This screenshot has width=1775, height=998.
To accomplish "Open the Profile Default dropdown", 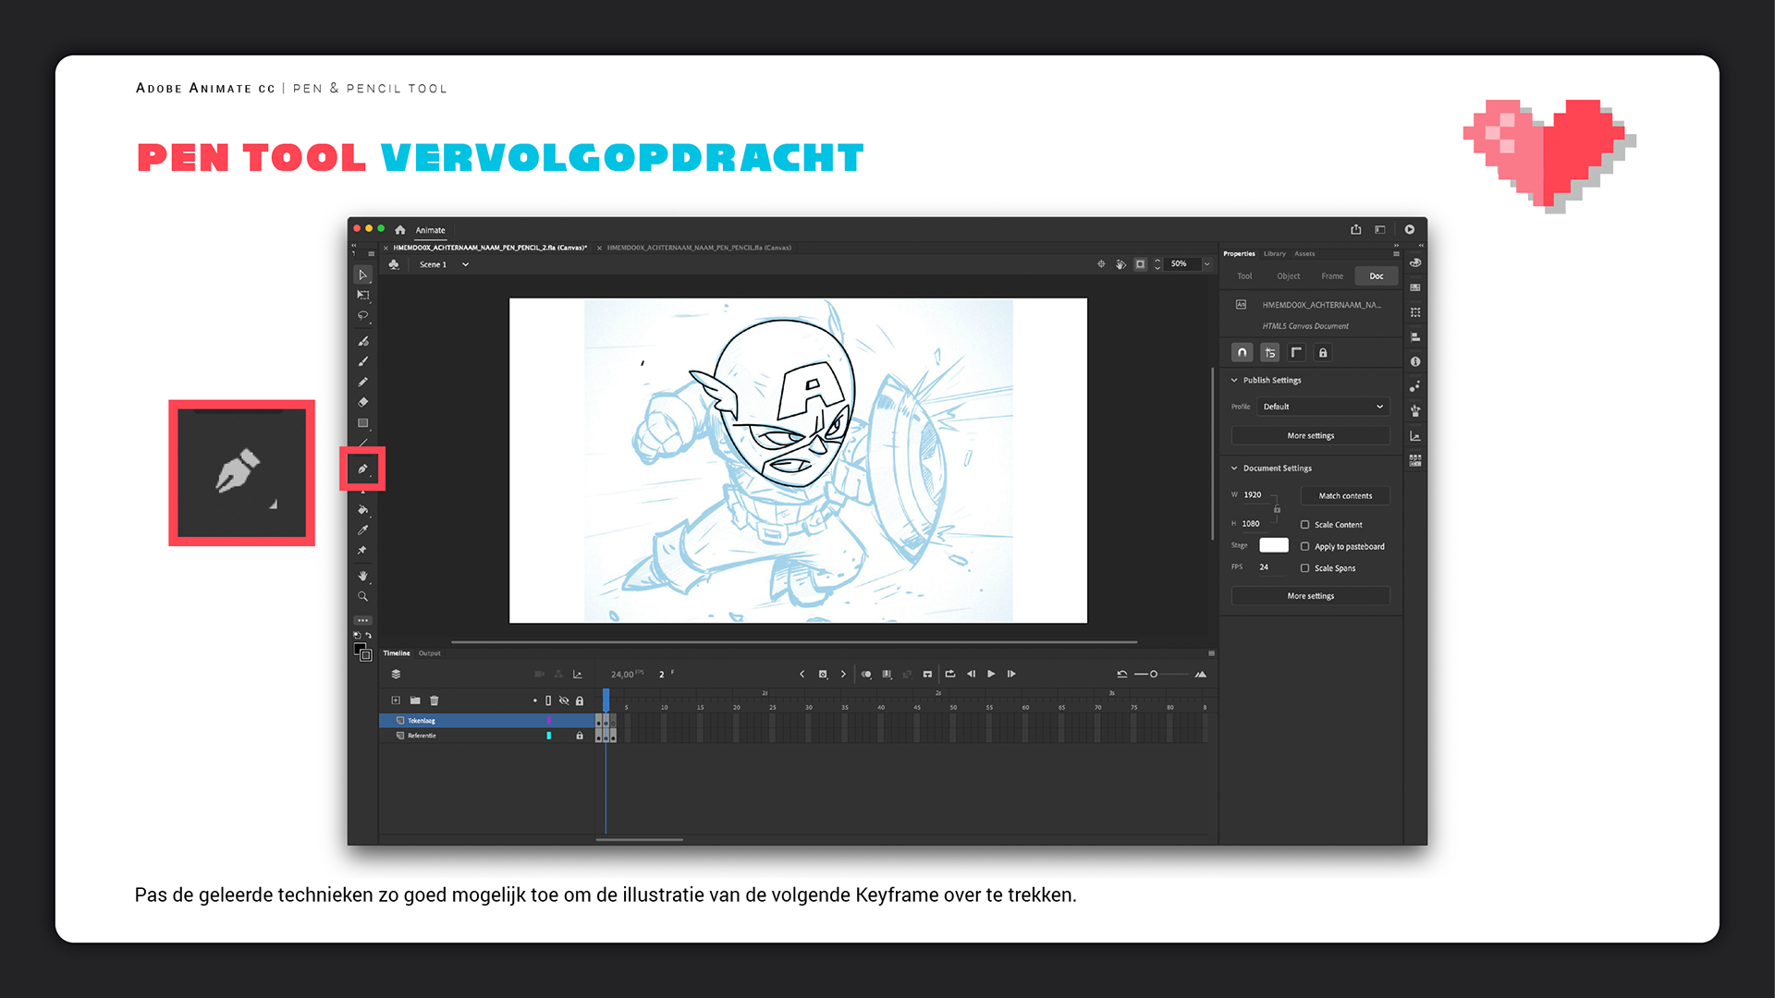I will [1322, 407].
